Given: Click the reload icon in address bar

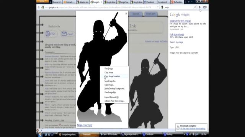Looking at the screenshot, I should pos(157,7).
